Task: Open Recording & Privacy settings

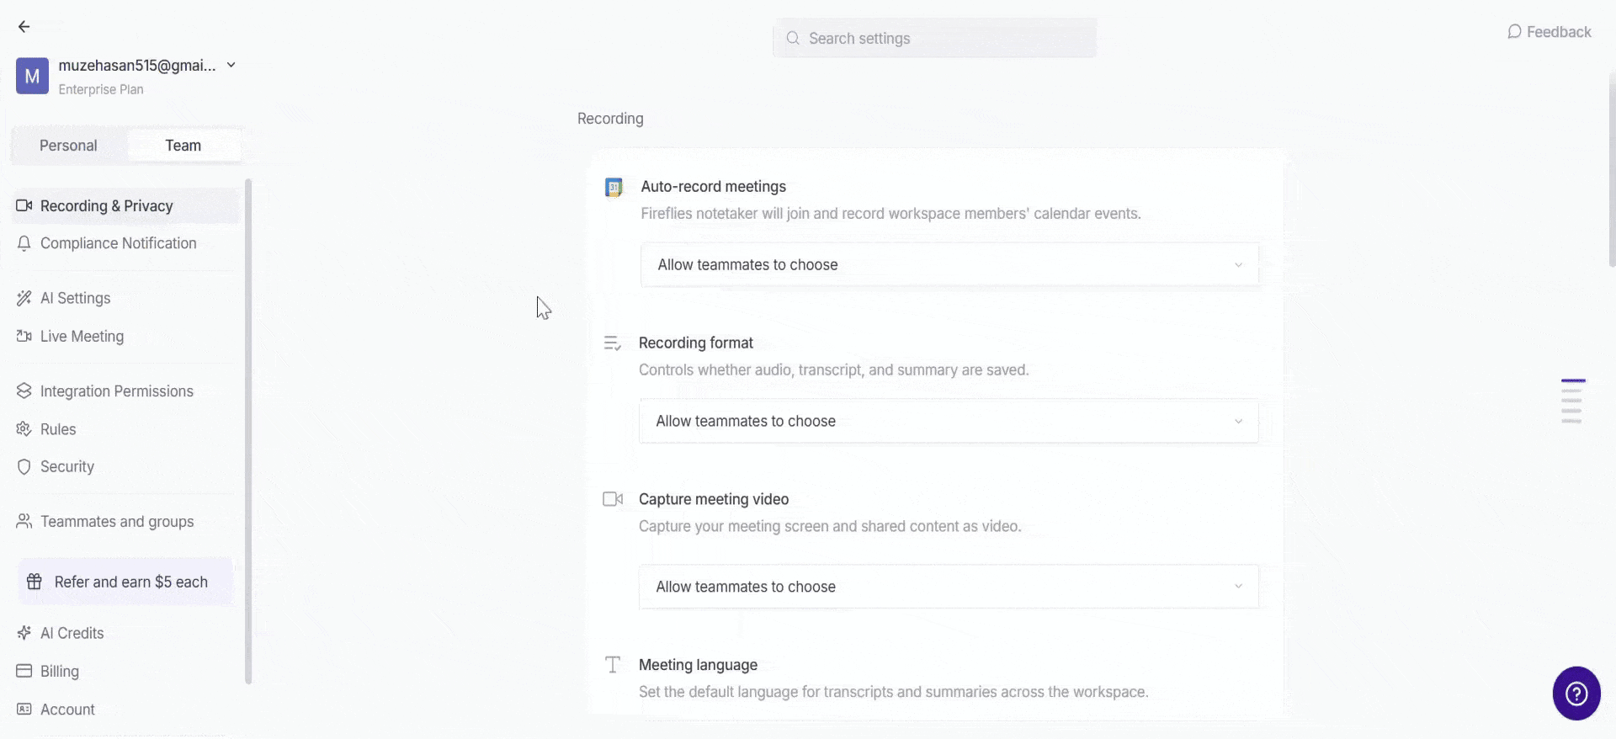Action: (x=126, y=206)
